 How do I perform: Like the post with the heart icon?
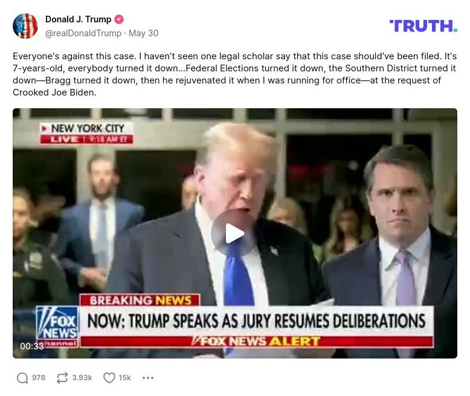click(x=109, y=378)
